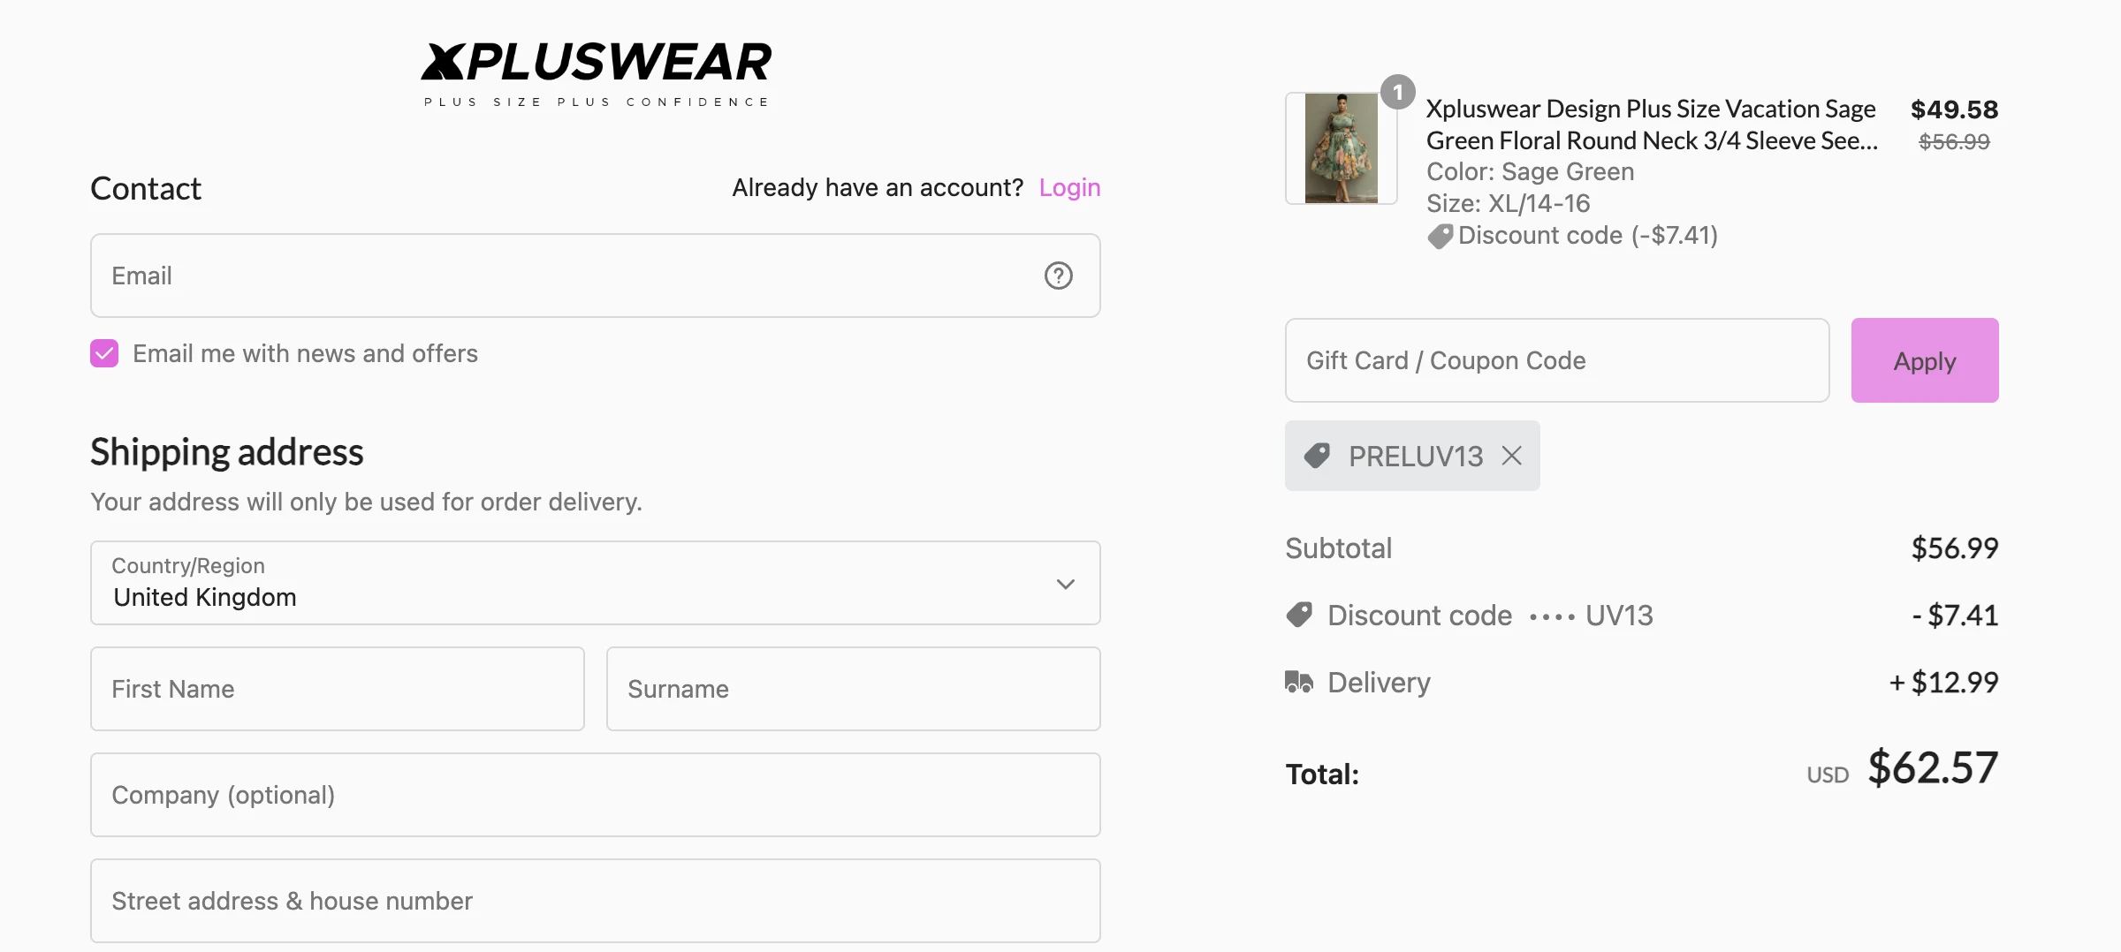This screenshot has width=2121, height=952.
Task: Click the chevron on the country field
Action: (1066, 583)
